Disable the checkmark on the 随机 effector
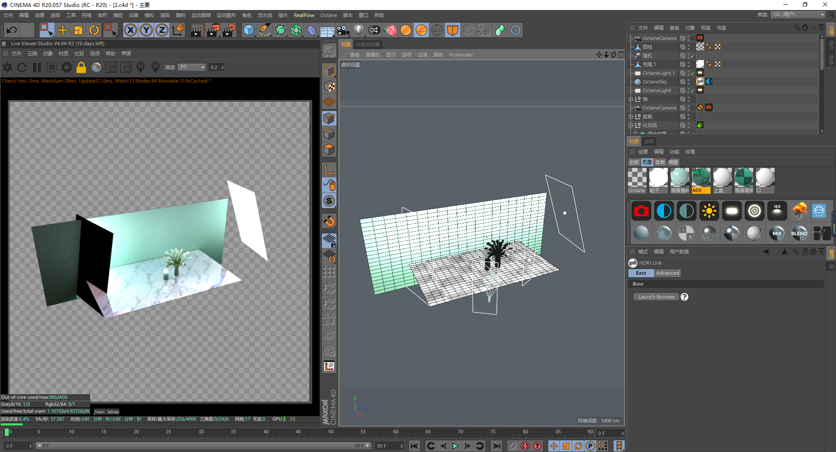Viewport: 836px width, 452px height. click(692, 56)
